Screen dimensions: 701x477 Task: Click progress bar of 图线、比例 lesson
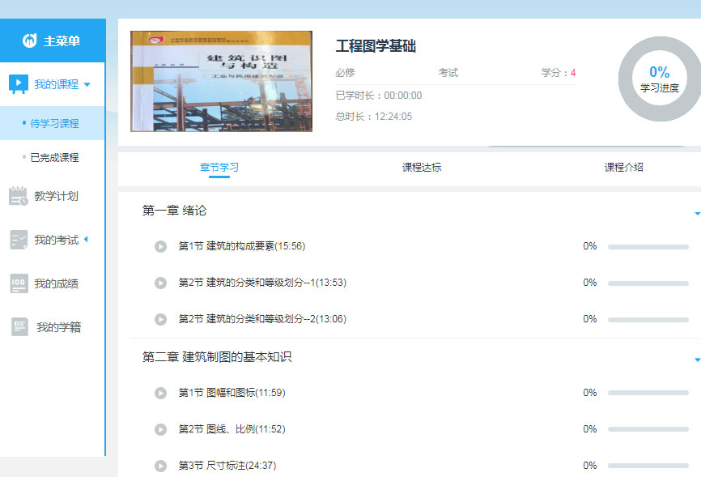(648, 429)
